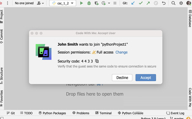192x119 pixels.
Task: Copy the security code to clipboard
Action: 97,61
